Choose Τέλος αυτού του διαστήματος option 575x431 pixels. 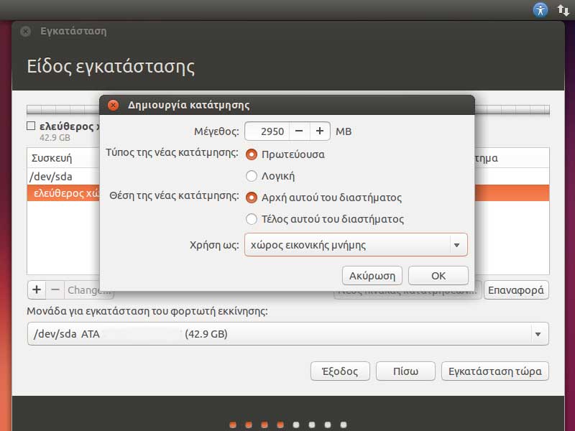[252, 219]
